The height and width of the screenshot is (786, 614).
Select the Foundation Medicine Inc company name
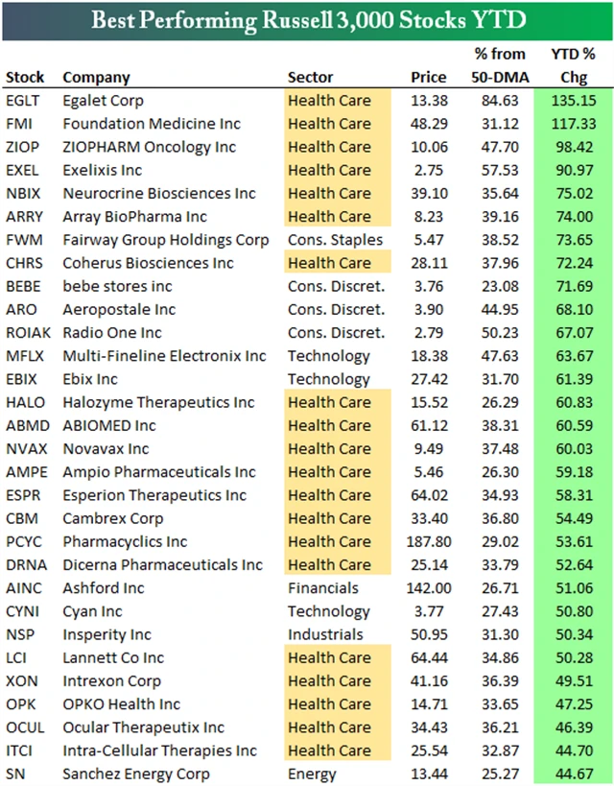(x=152, y=124)
